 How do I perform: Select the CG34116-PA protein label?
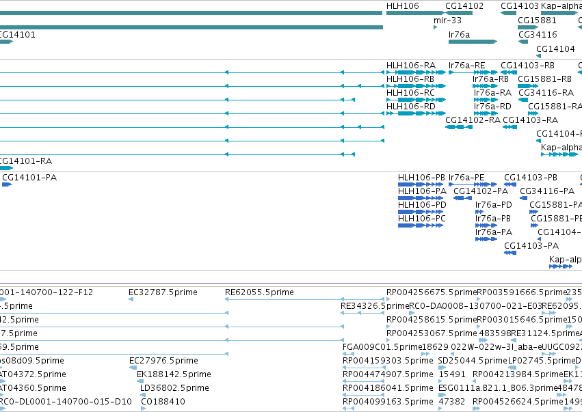547,191
